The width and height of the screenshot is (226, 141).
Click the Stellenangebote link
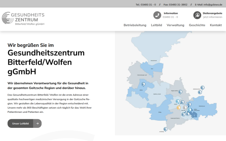point(212,13)
